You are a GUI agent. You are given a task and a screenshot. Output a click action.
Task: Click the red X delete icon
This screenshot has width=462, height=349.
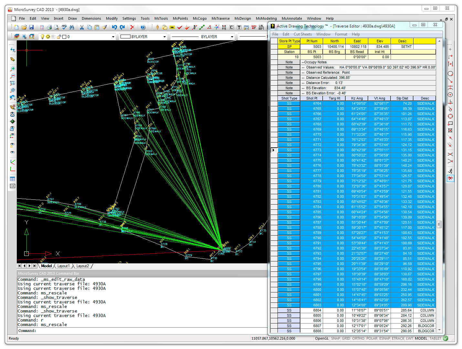pyautogui.click(x=132, y=27)
